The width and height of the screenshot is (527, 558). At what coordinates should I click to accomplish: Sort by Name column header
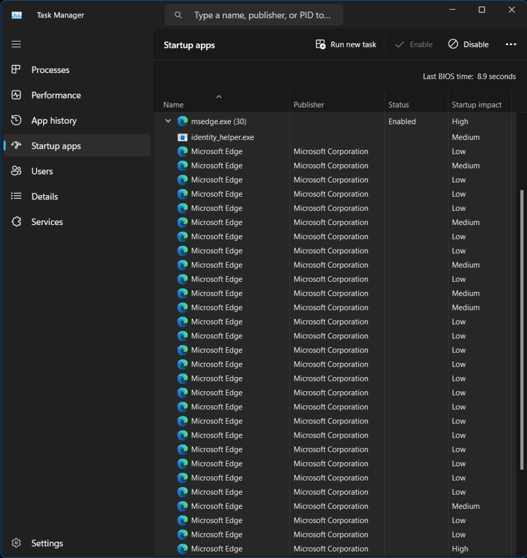pos(173,105)
